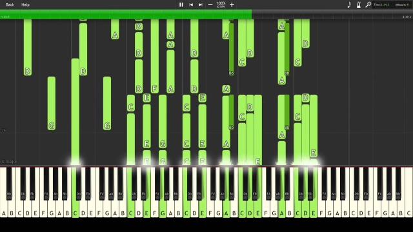Skip ahead with the next-measure button
The width and height of the screenshot is (413, 232).
pos(201,5)
